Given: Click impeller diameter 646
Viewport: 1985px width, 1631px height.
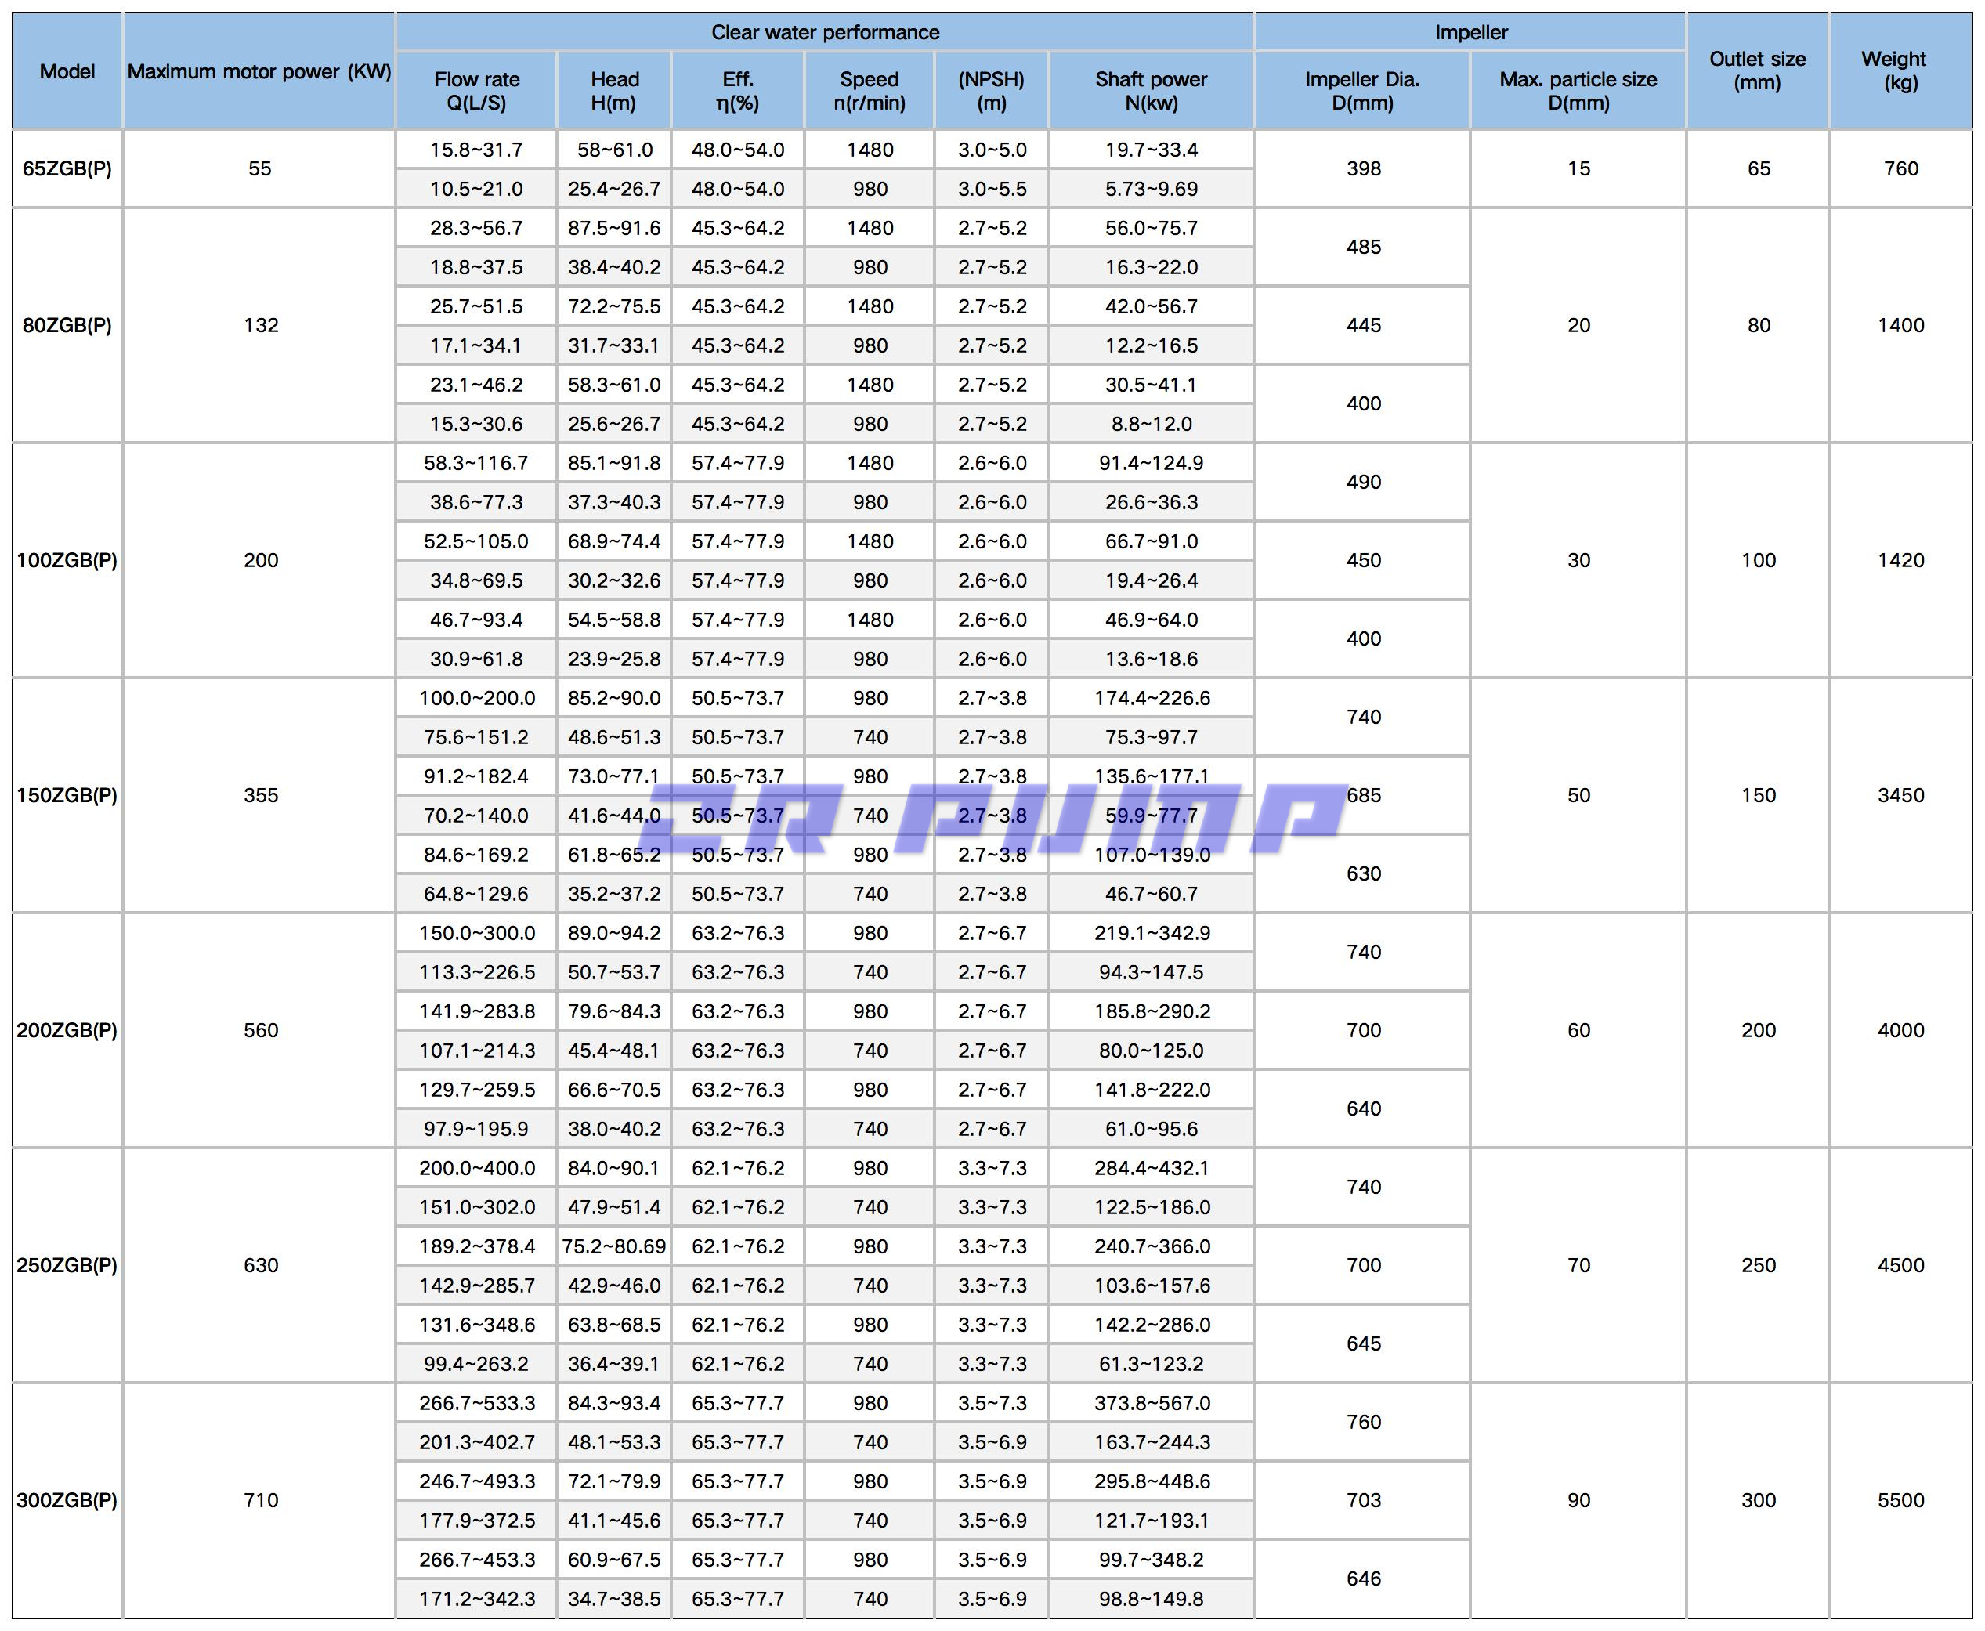Looking at the screenshot, I should [1362, 1579].
